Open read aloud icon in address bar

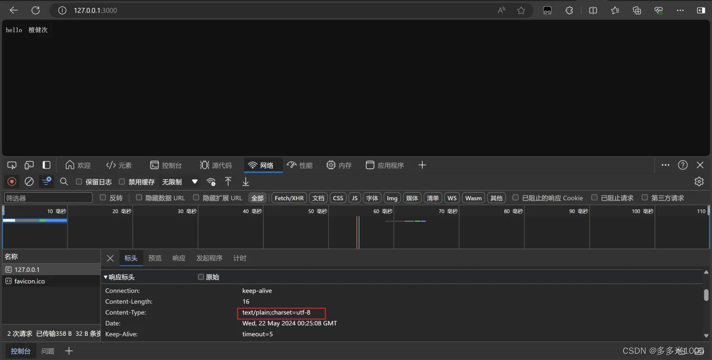pyautogui.click(x=502, y=10)
